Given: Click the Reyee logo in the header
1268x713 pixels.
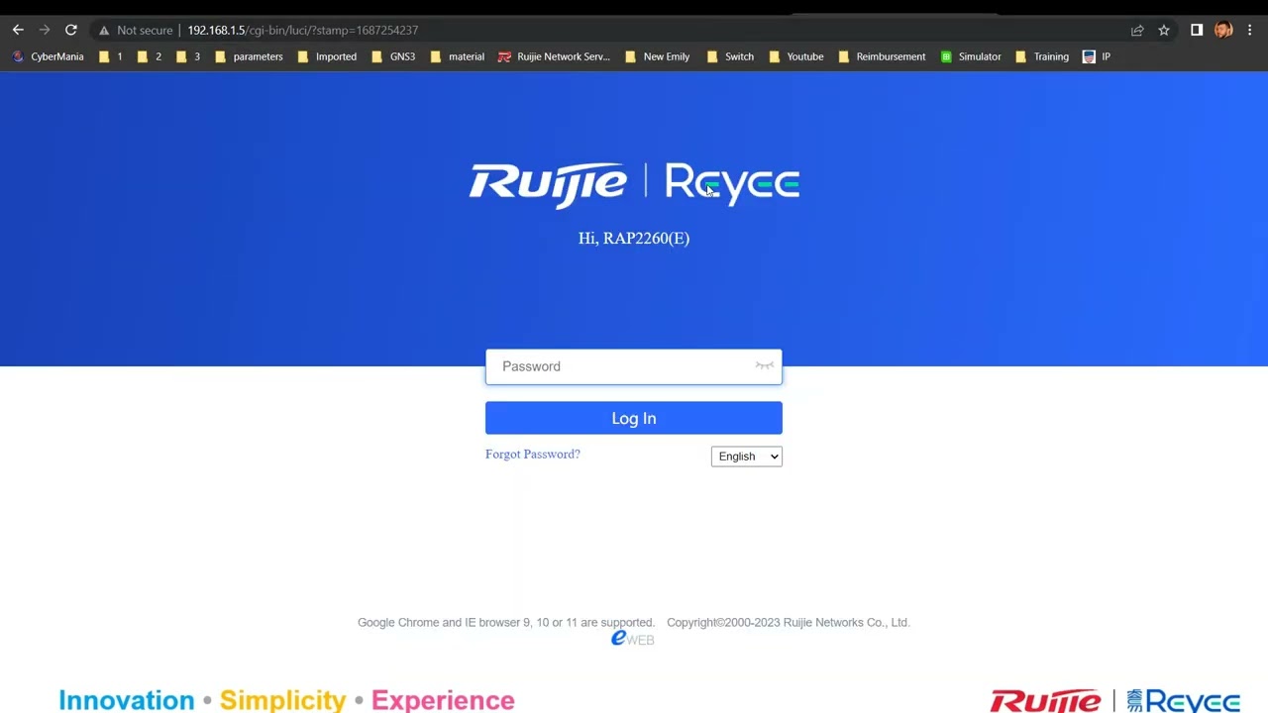Looking at the screenshot, I should click(732, 184).
